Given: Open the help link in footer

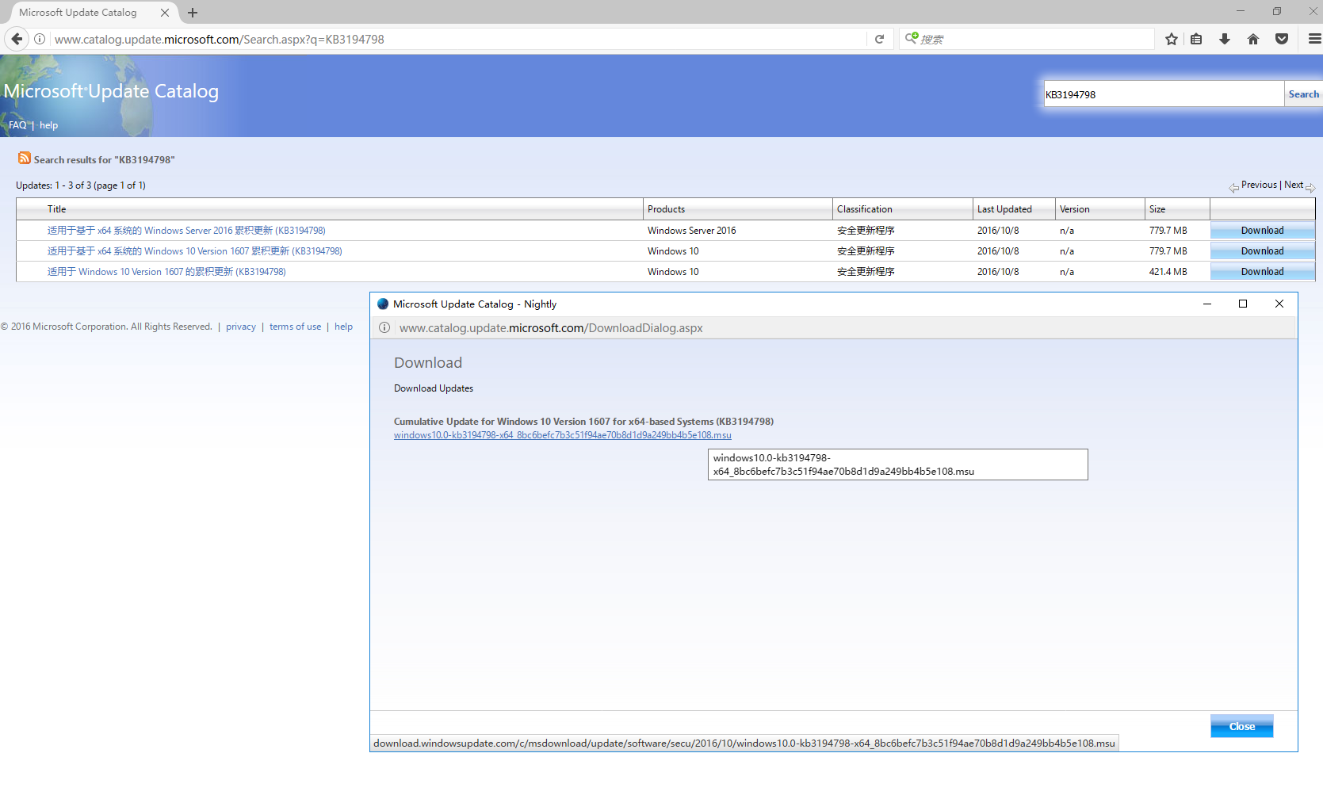Looking at the screenshot, I should pos(343,327).
